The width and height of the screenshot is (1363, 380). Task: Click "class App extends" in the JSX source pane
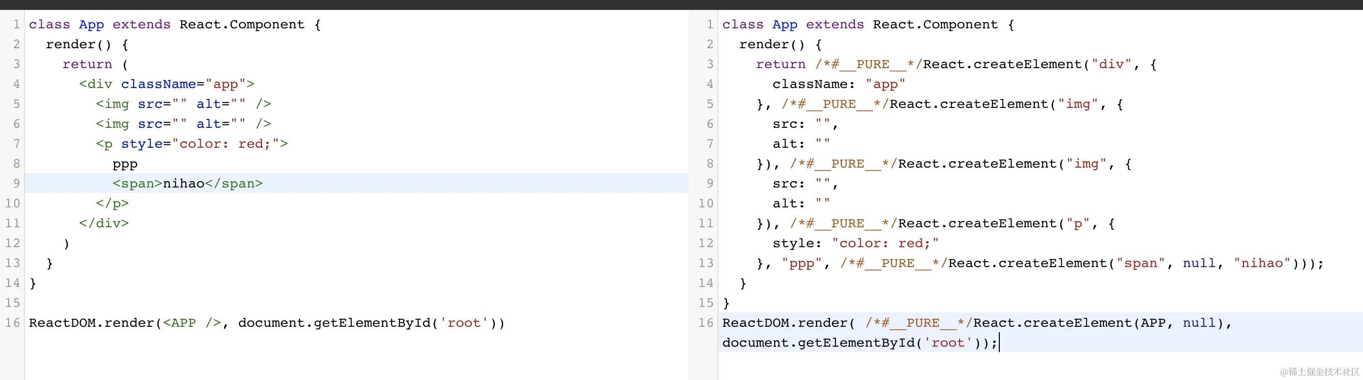(100, 24)
